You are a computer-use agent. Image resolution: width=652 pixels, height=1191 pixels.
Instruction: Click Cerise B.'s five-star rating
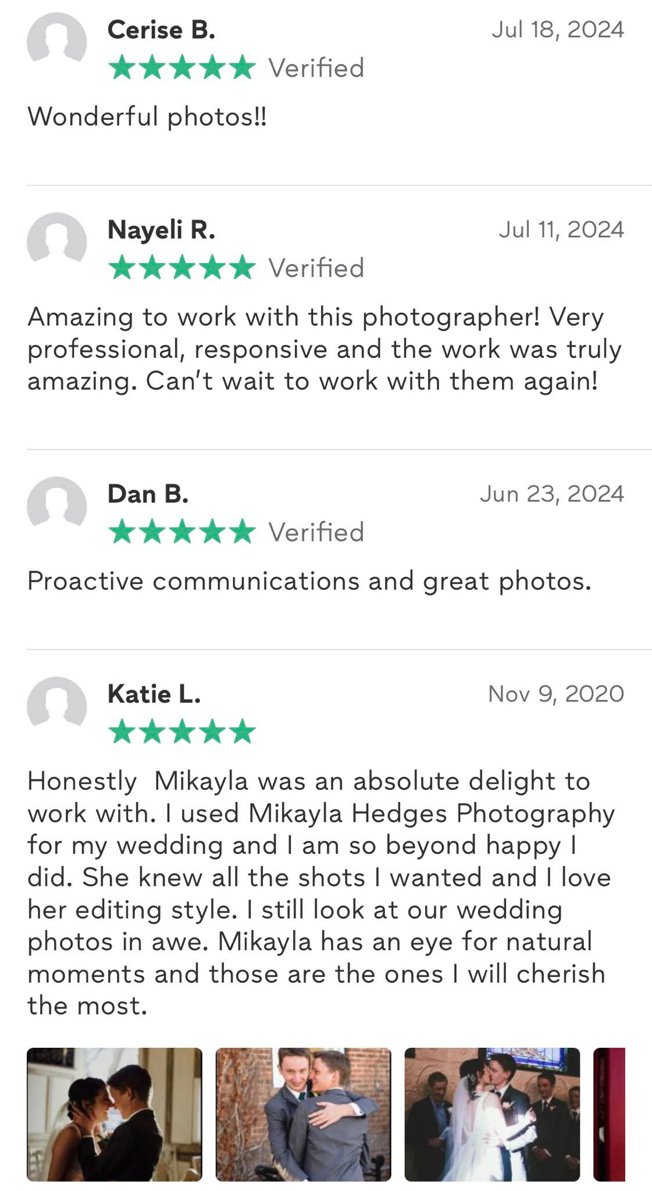click(182, 67)
